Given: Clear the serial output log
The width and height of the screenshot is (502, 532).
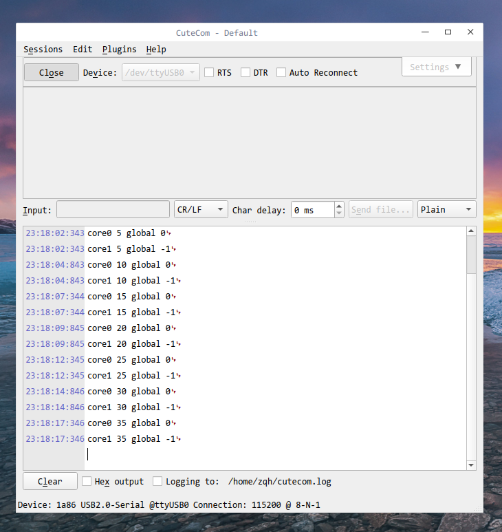Looking at the screenshot, I should 50,481.
